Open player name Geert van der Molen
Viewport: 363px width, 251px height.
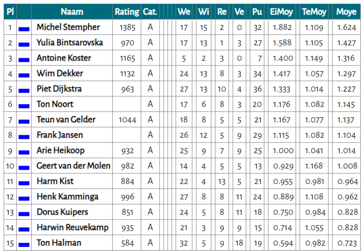[x=73, y=166]
